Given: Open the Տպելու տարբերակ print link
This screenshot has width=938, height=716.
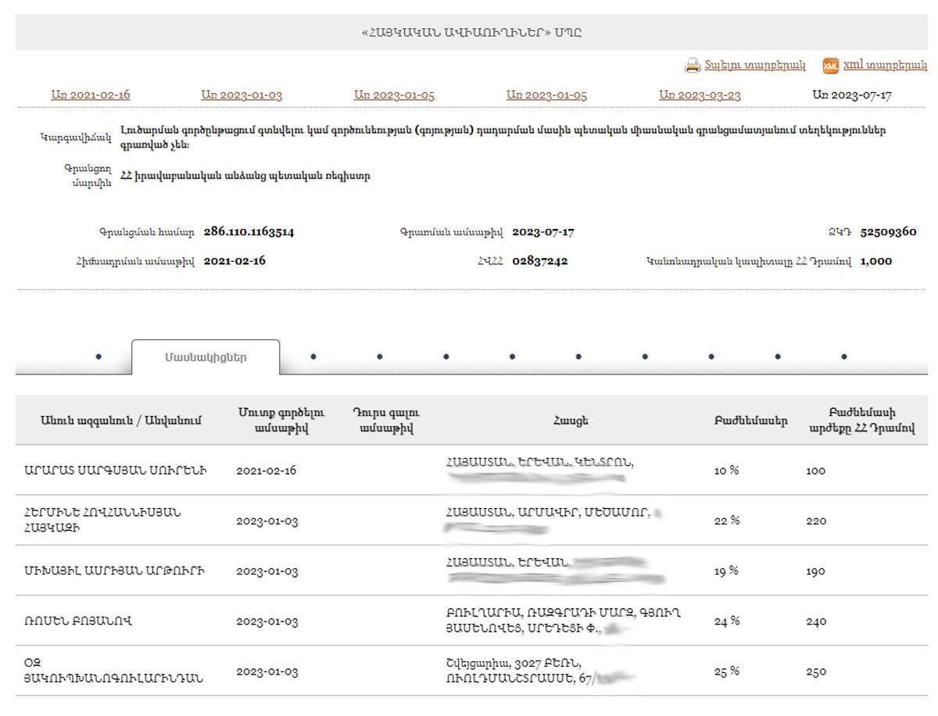Looking at the screenshot, I should coord(755,66).
